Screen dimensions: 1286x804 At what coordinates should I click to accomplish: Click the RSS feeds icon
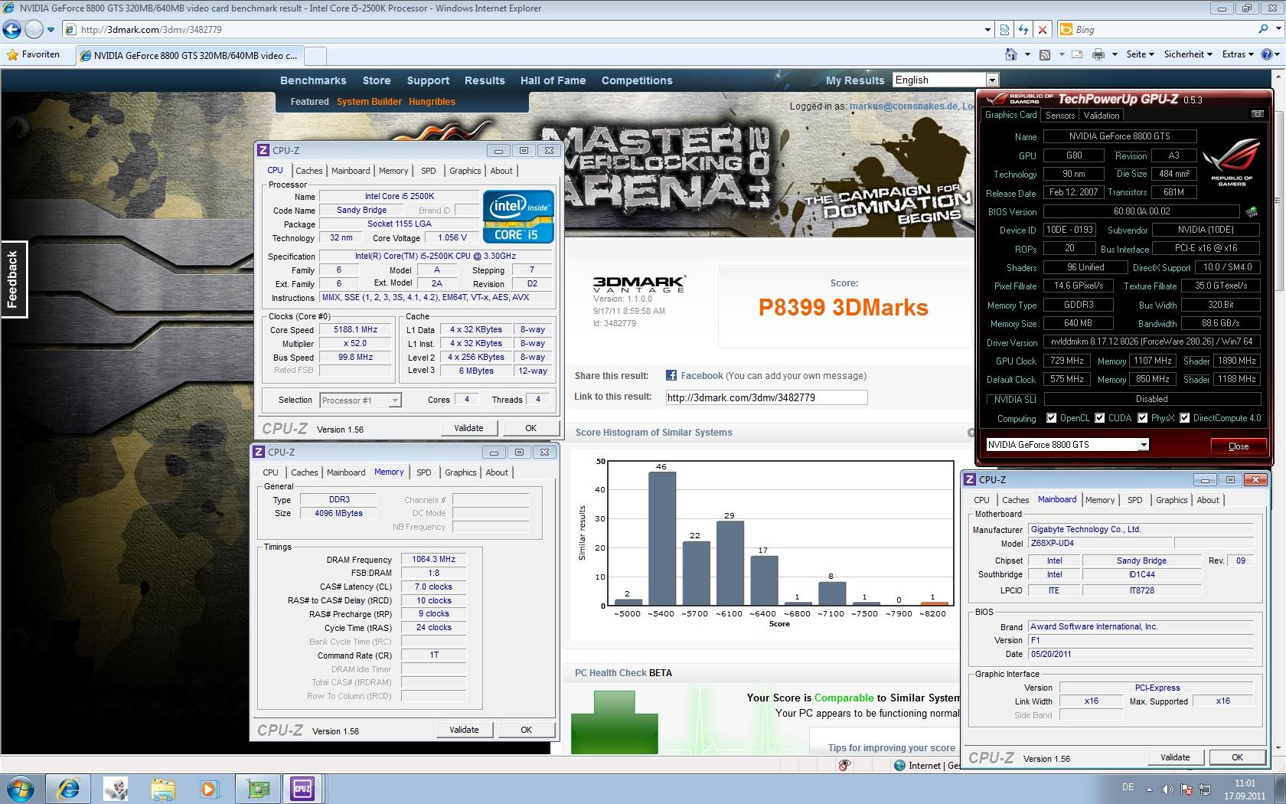(x=1045, y=54)
